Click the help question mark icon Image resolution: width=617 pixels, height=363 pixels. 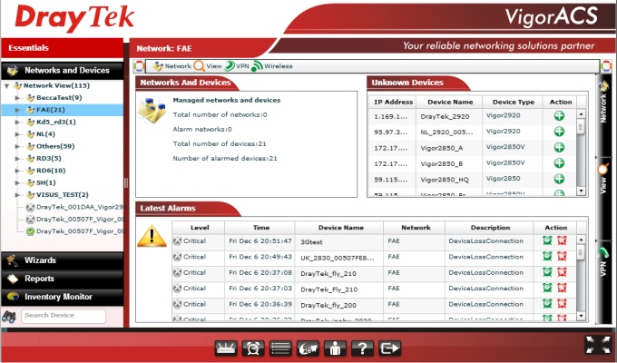coord(362,348)
